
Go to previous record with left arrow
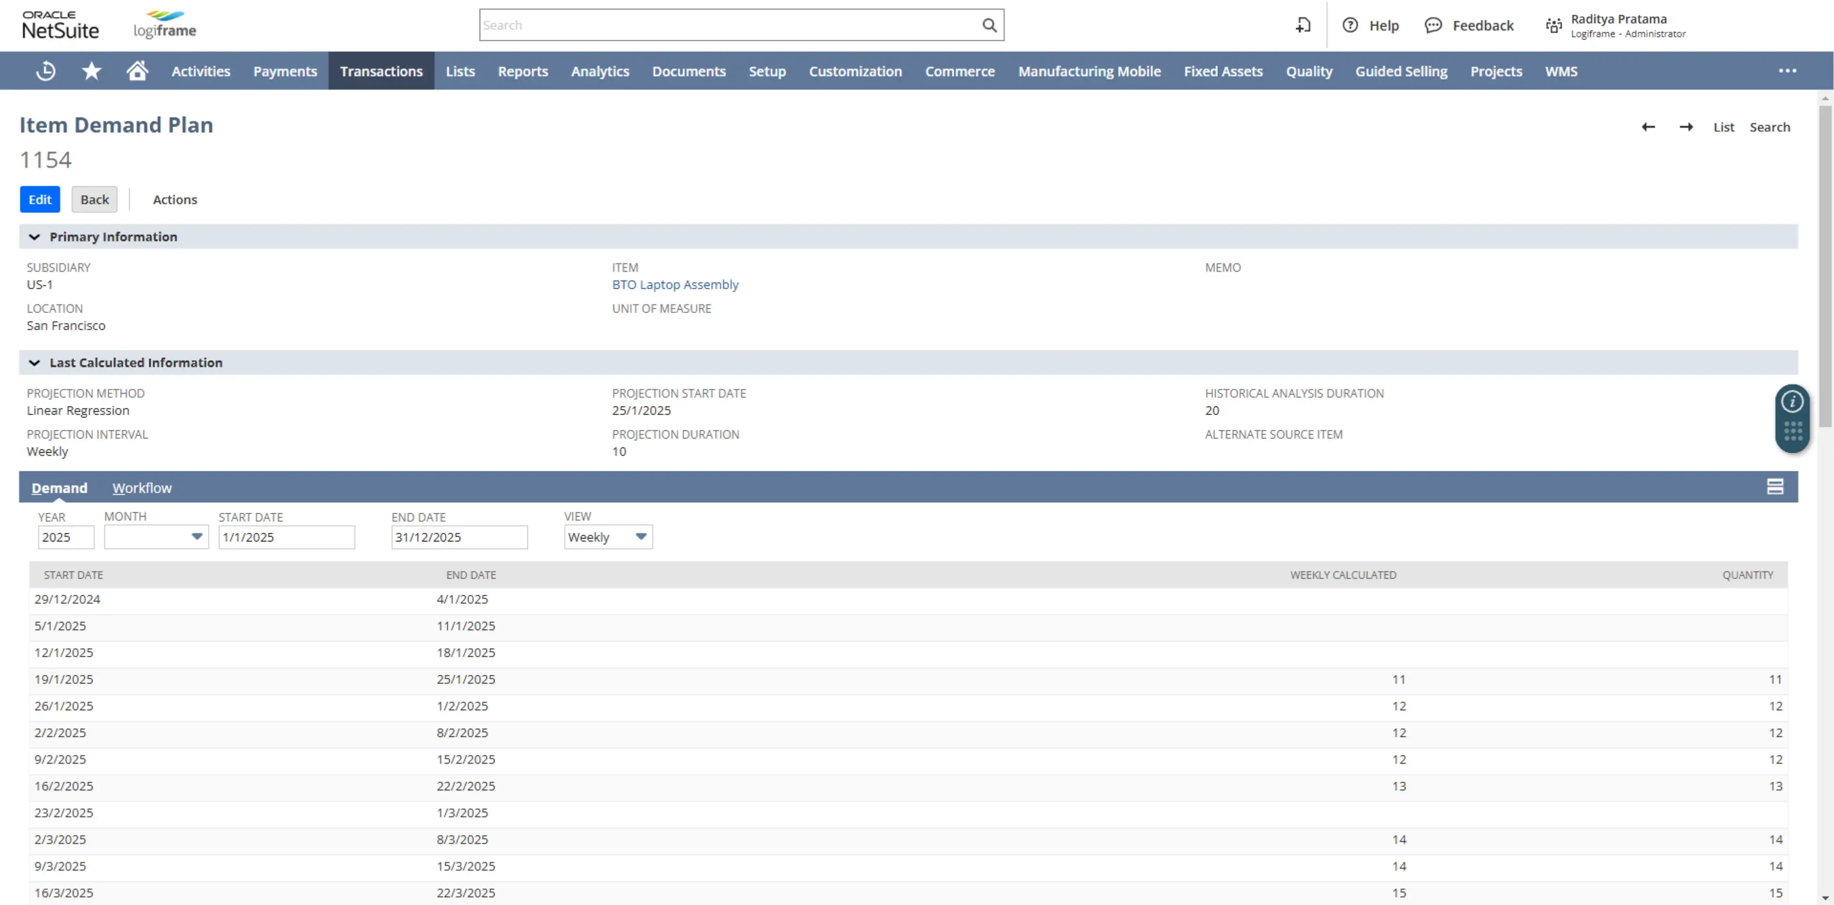(x=1649, y=127)
